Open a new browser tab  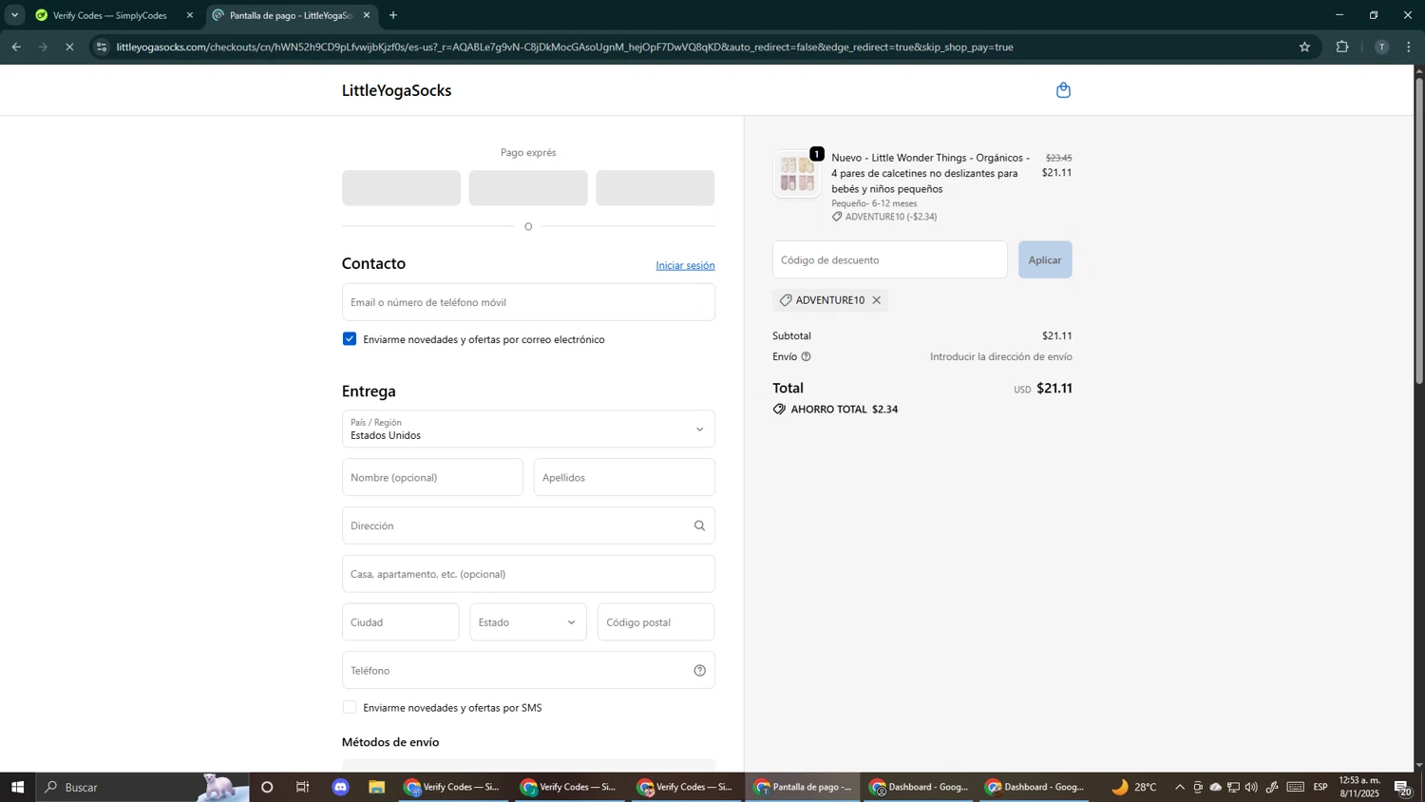pos(393,15)
